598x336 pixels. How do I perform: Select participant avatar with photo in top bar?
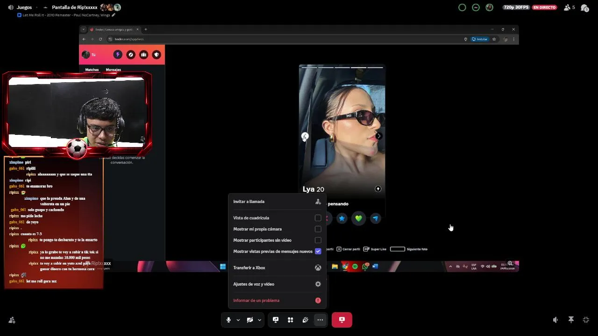pyautogui.click(x=489, y=7)
